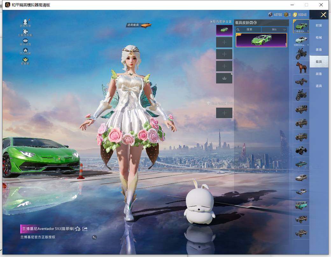
Task: Click the 分解与拆解 puzzle icon
Action: pyautogui.click(x=25, y=32)
